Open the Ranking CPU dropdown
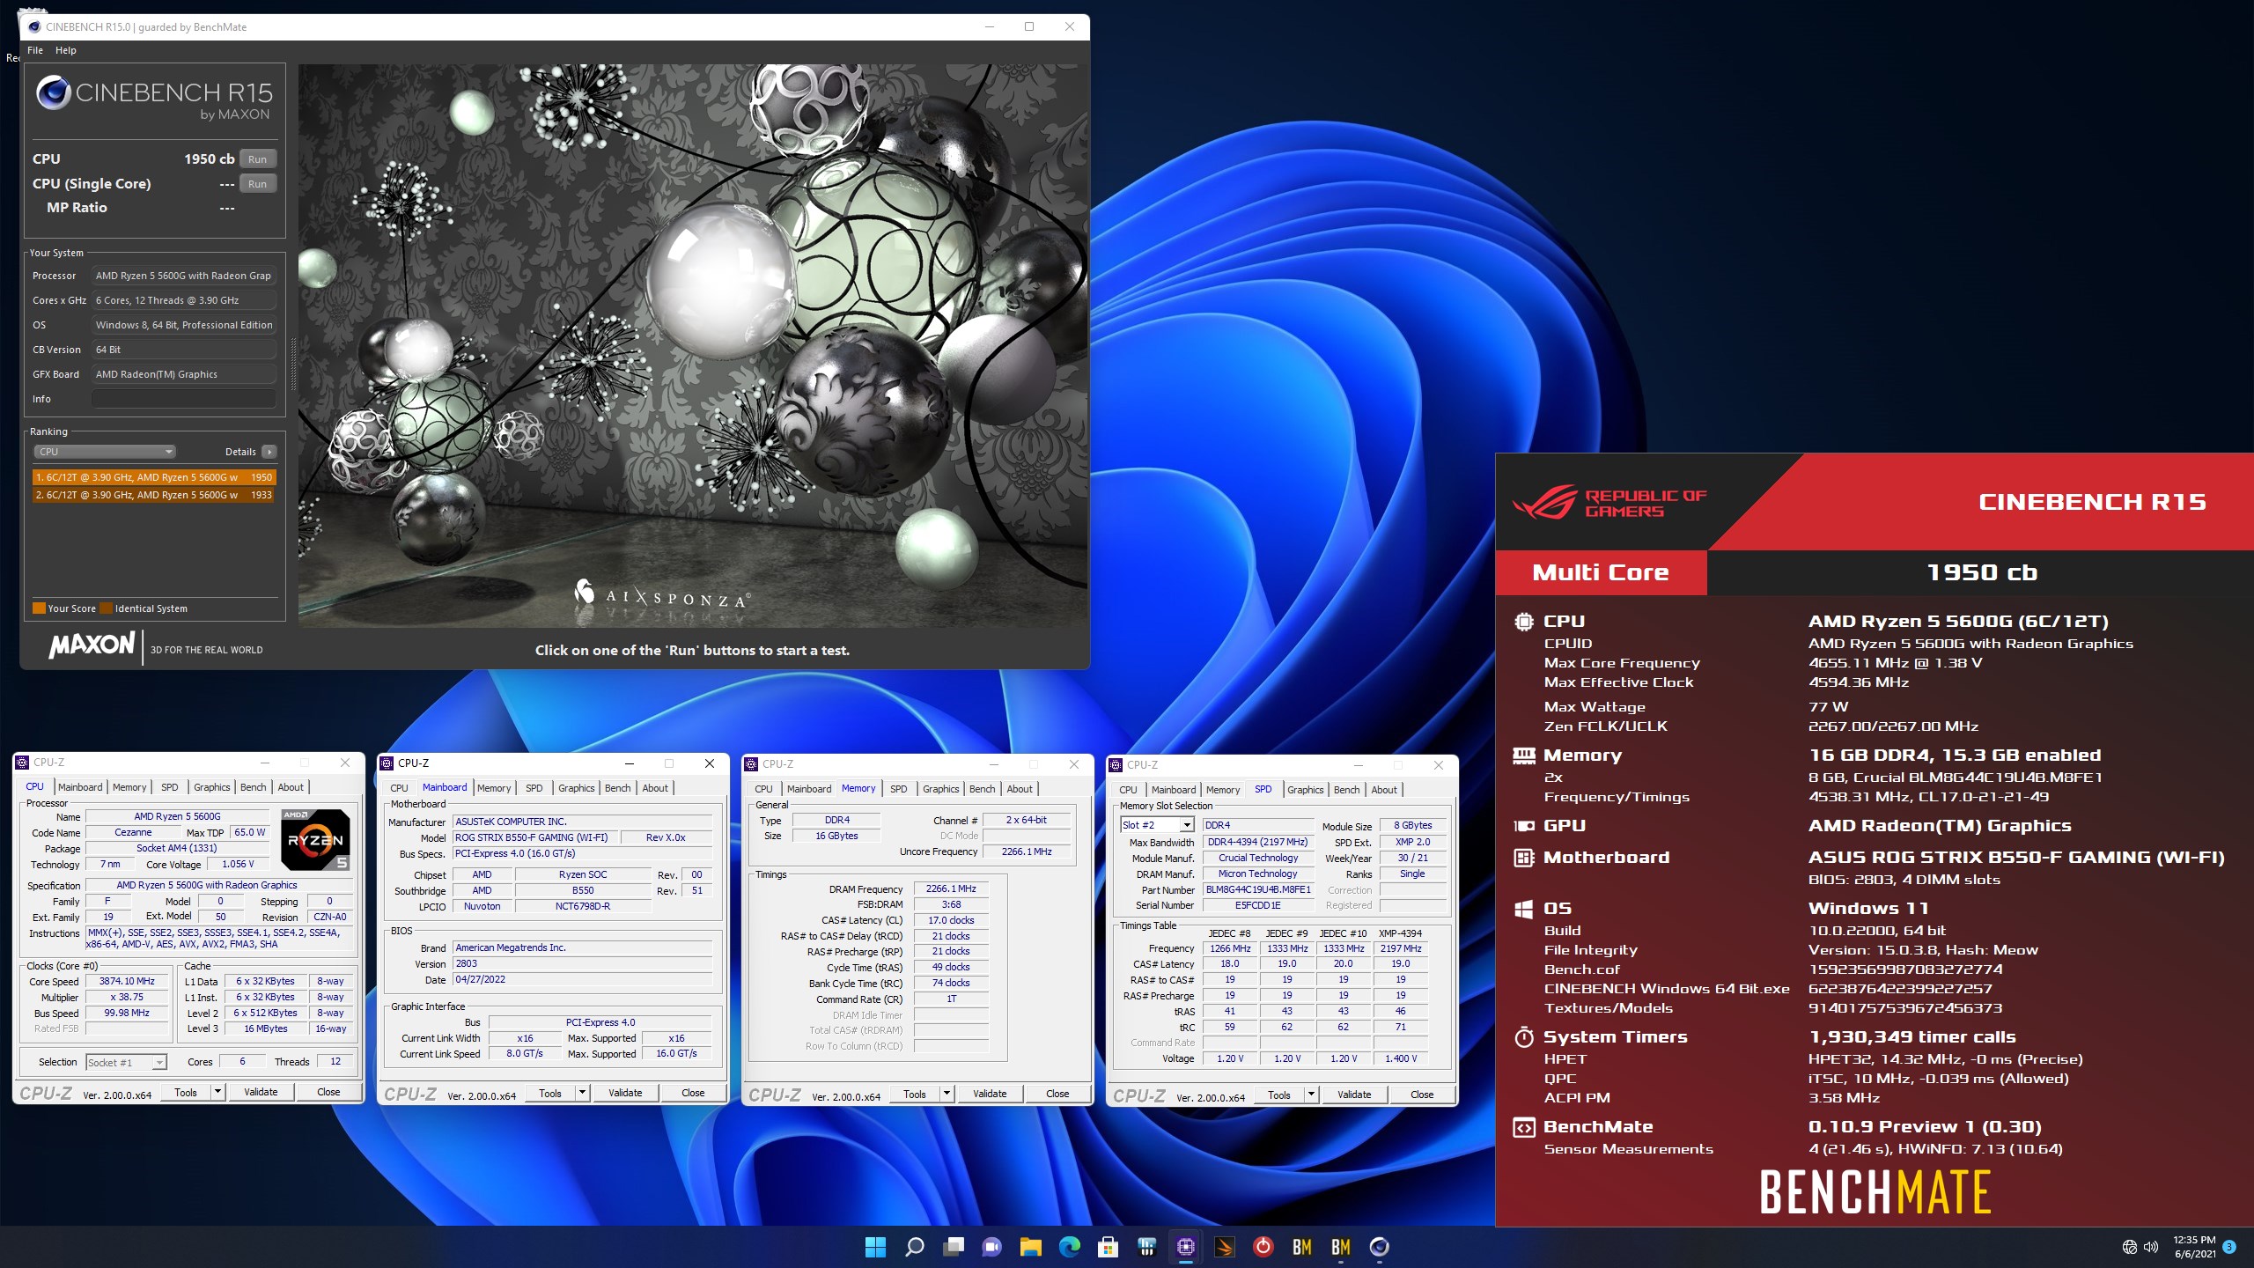Image resolution: width=2254 pixels, height=1268 pixels. (105, 452)
